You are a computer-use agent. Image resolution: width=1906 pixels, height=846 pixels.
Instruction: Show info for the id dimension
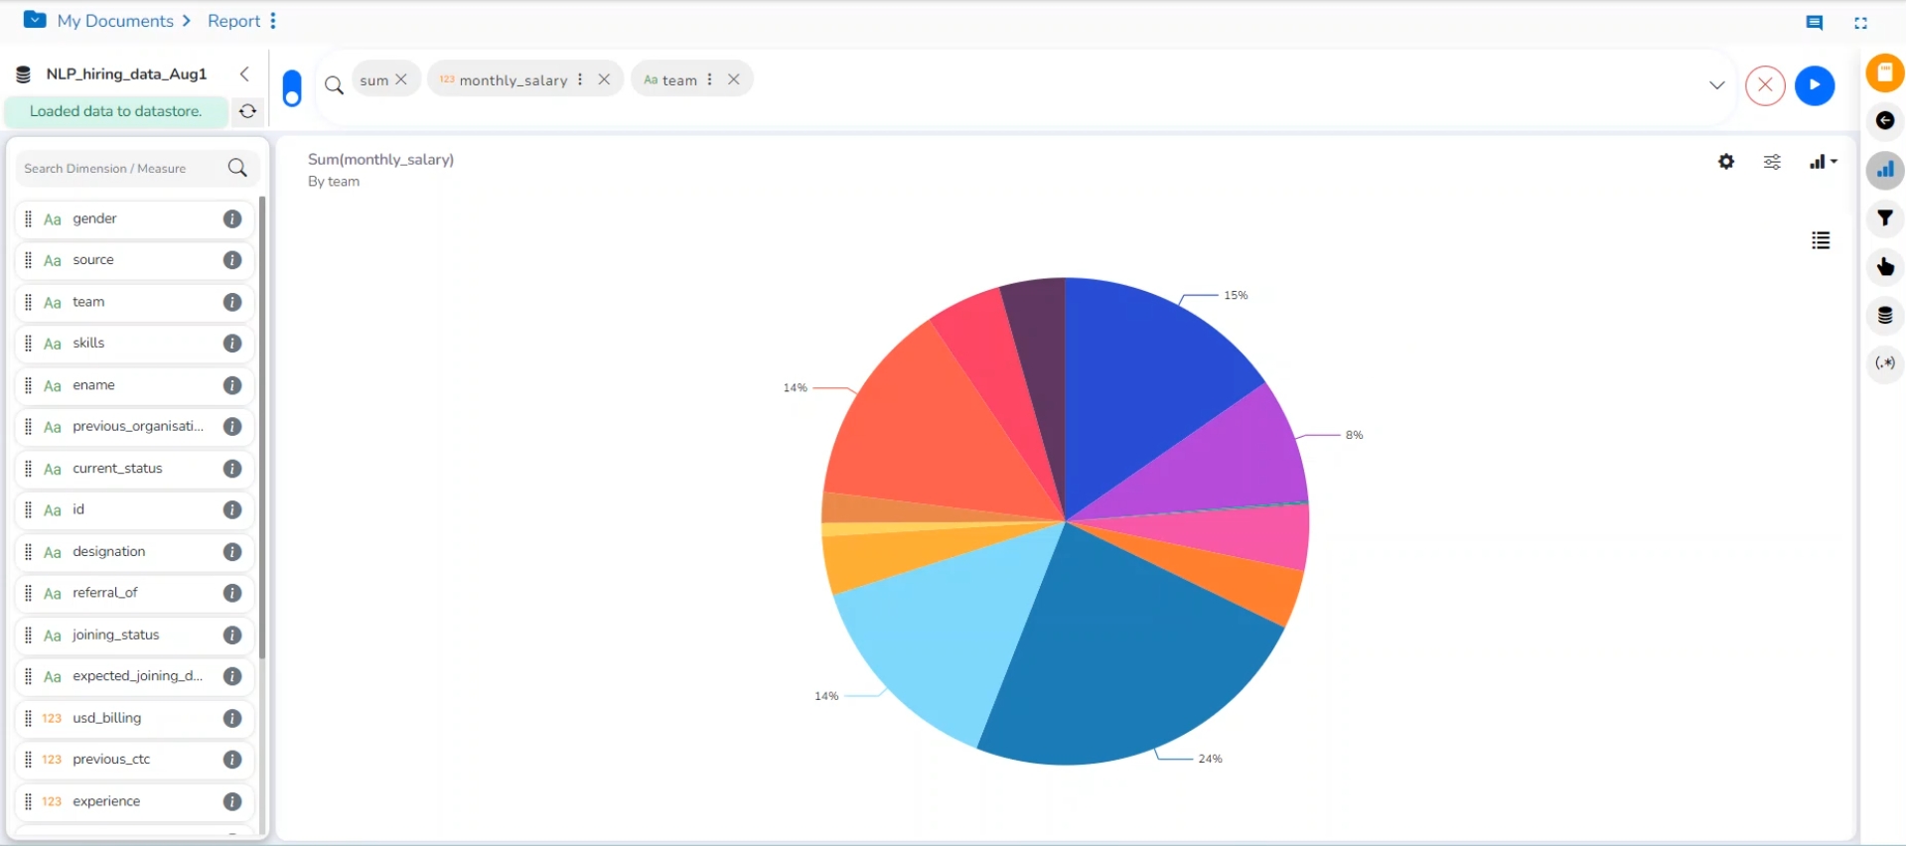(x=232, y=510)
